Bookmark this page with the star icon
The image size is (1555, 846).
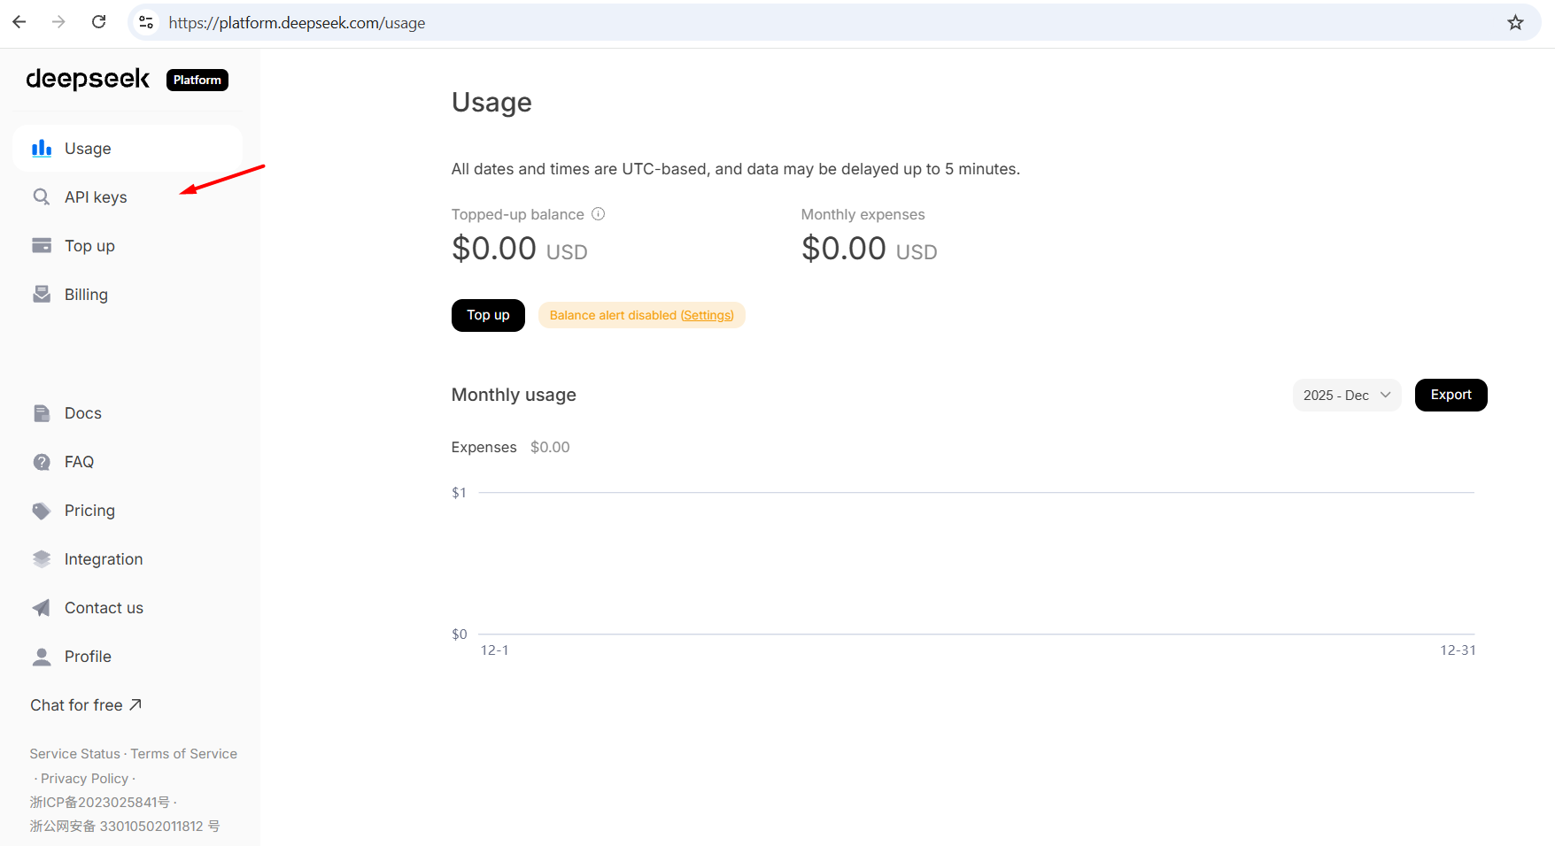click(x=1515, y=23)
